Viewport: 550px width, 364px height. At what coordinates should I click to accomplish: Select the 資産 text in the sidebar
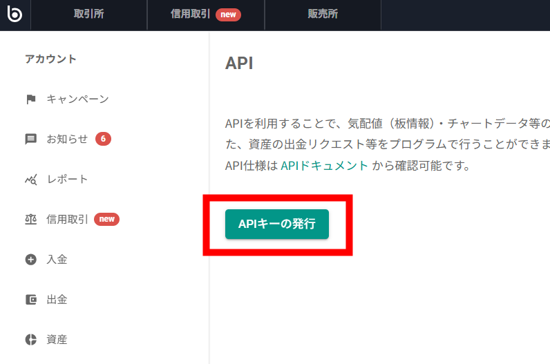click(x=57, y=340)
